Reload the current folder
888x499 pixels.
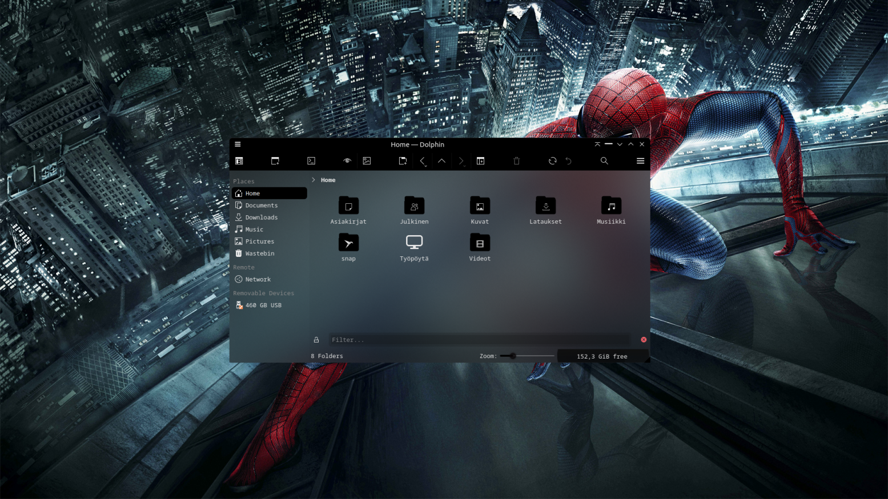(552, 161)
